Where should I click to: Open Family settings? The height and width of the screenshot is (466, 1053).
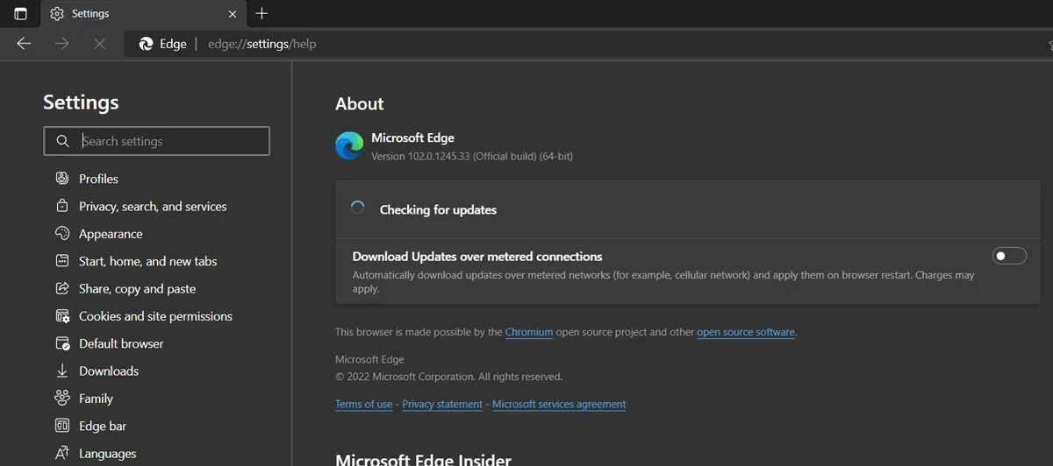point(96,399)
